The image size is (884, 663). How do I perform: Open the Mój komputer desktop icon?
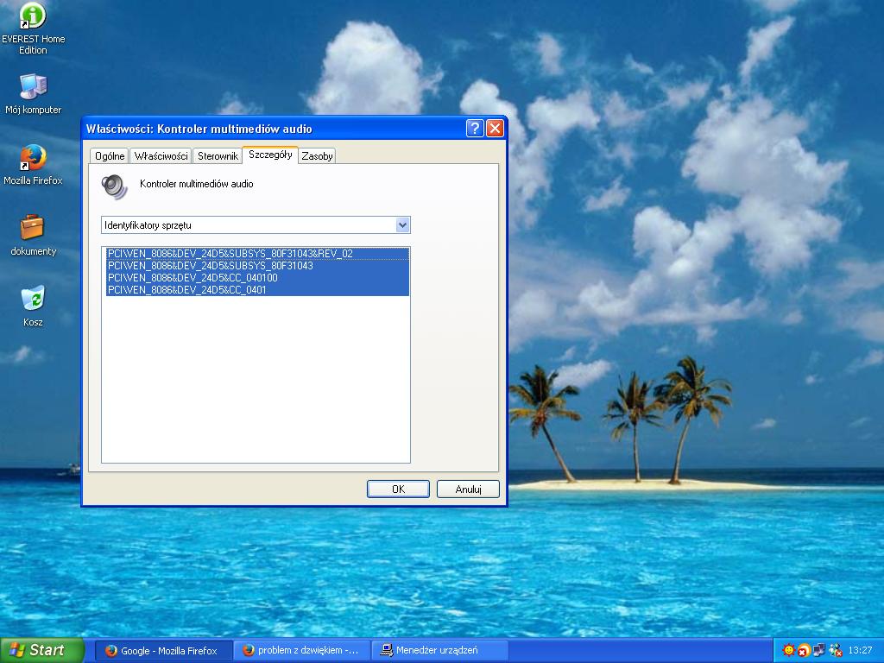[x=33, y=87]
